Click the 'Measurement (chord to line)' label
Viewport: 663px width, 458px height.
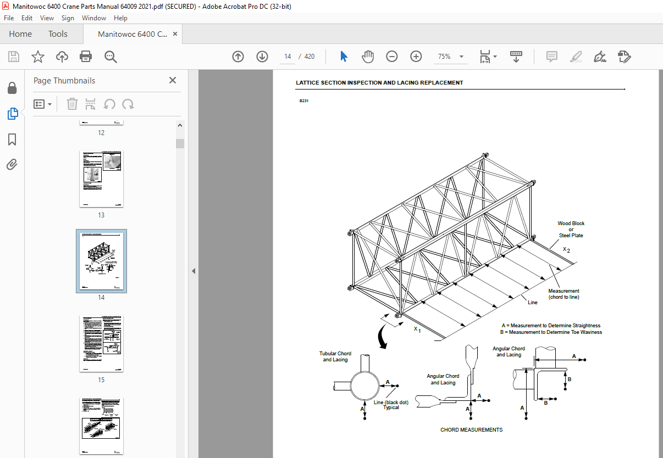tap(563, 294)
